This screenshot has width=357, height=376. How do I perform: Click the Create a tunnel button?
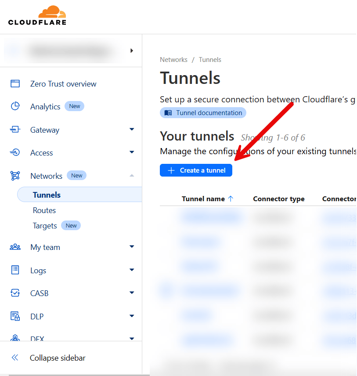click(196, 170)
